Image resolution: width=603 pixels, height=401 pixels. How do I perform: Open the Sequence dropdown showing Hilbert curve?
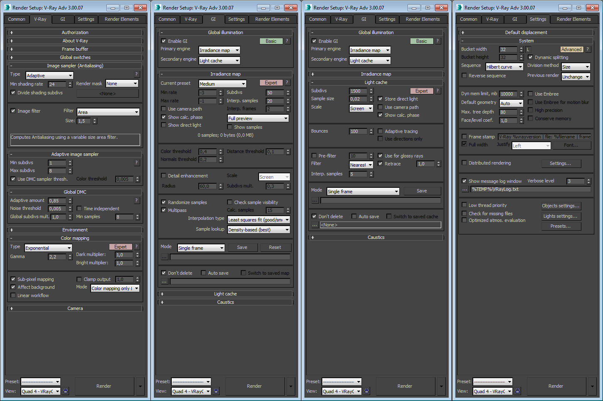tap(504, 66)
